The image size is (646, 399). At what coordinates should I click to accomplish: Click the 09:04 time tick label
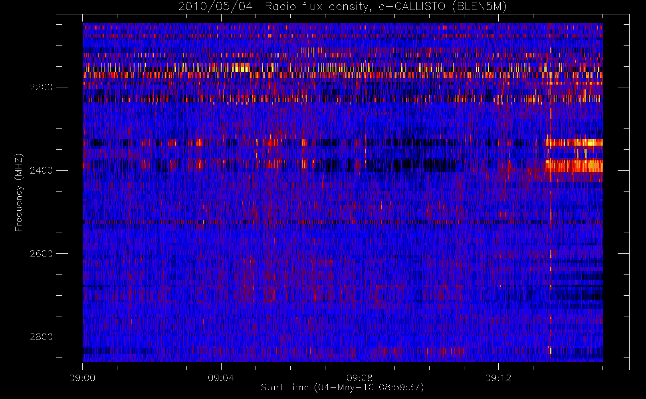[221, 378]
